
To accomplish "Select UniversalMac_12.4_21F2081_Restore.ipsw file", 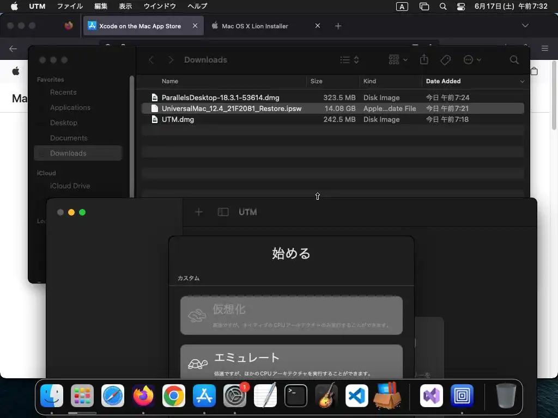I will pos(333,108).
